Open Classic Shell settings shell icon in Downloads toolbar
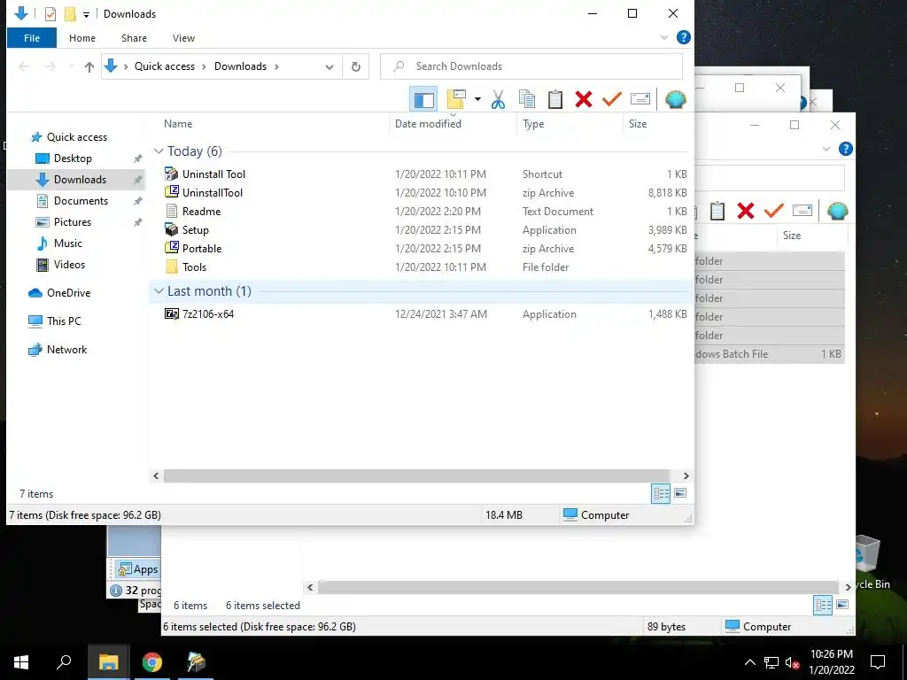 click(675, 99)
